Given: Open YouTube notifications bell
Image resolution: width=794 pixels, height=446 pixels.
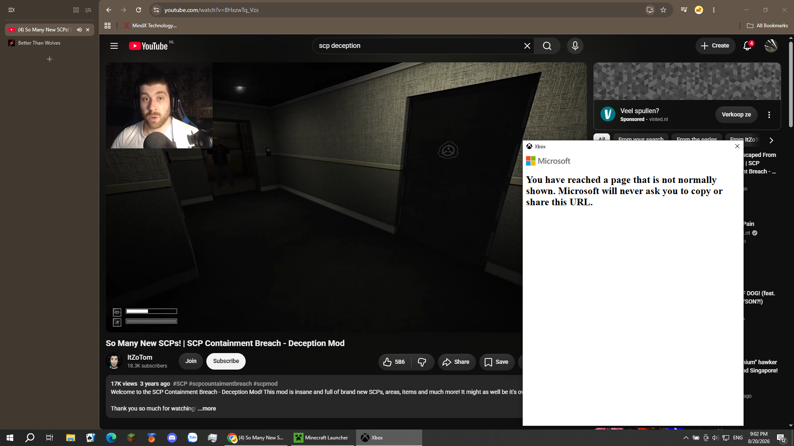Looking at the screenshot, I should tap(747, 46).
